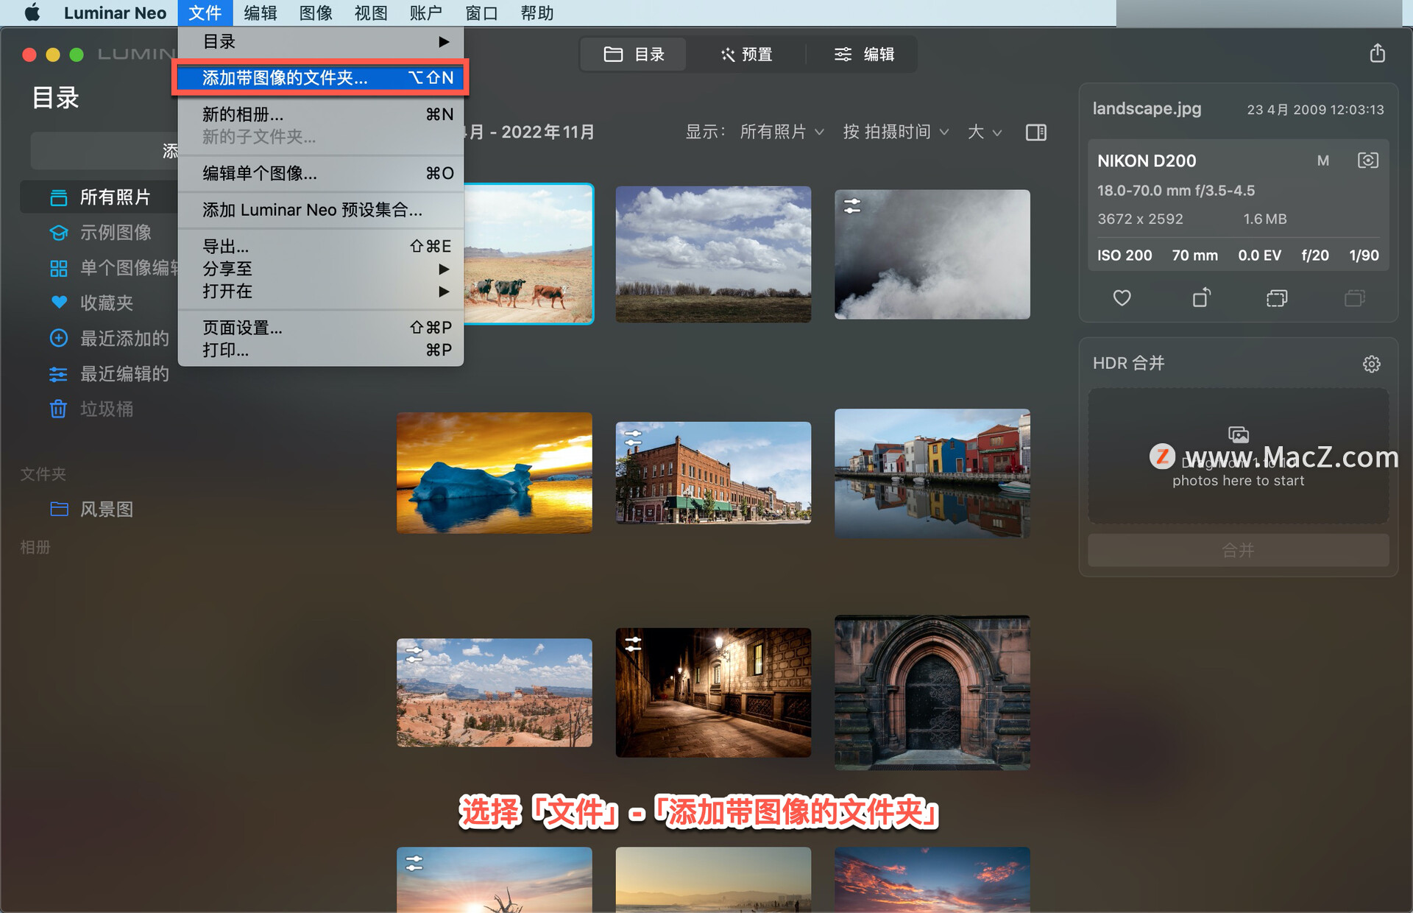Open the 按 拍摄时间 sort dropdown
The height and width of the screenshot is (913, 1413).
point(896,132)
